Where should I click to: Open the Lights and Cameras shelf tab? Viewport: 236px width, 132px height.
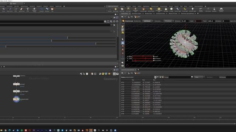pos(112,6)
